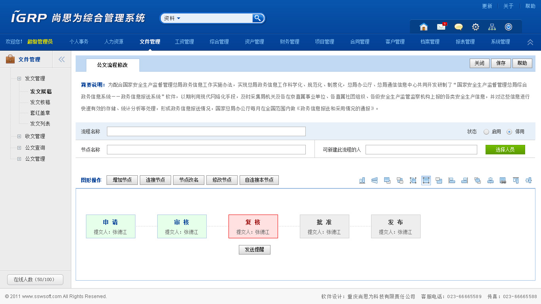541x304 pixels.
Task: Click the 在线人数 (50/100) button
Action: pos(35,279)
